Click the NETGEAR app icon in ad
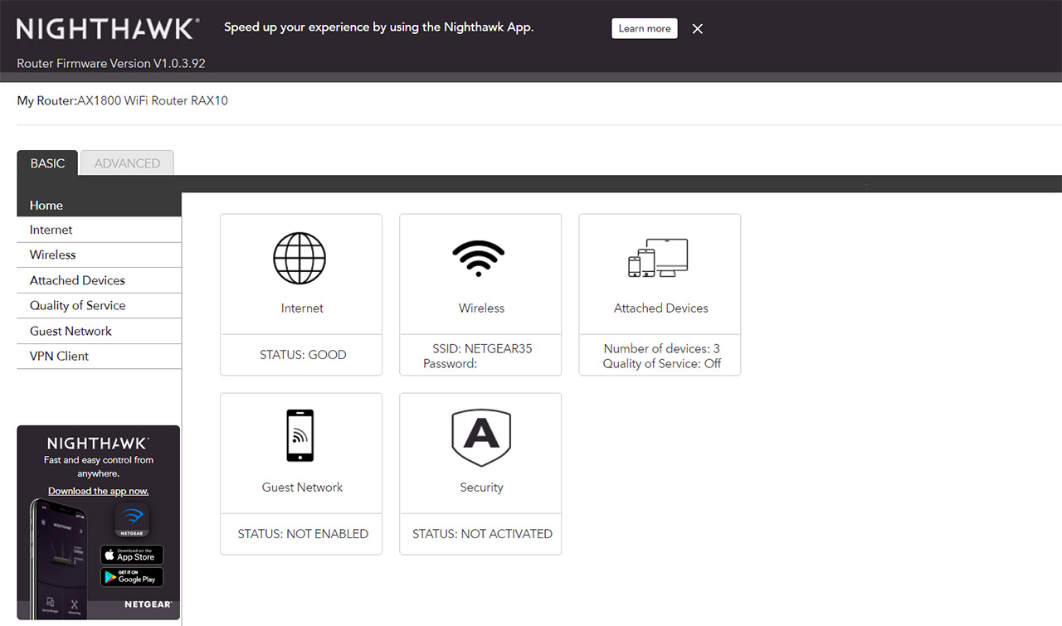1062x626 pixels. tap(132, 519)
